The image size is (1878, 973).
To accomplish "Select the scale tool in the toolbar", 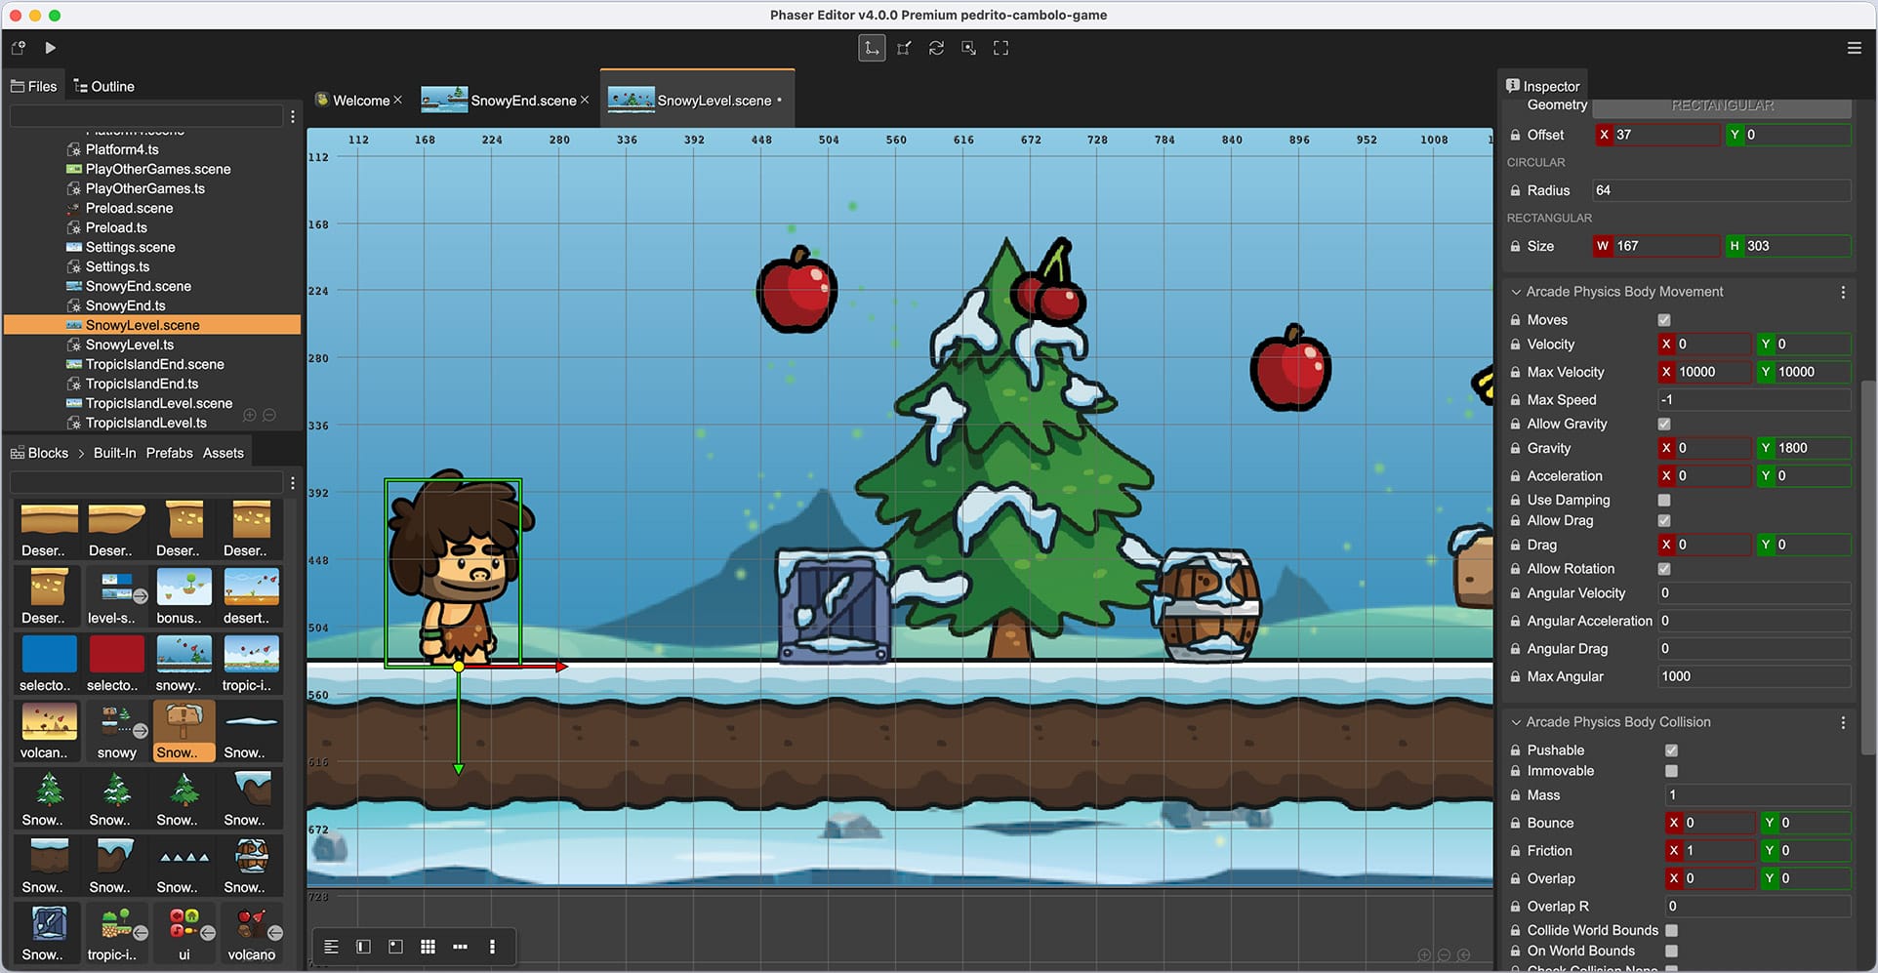I will [x=904, y=48].
